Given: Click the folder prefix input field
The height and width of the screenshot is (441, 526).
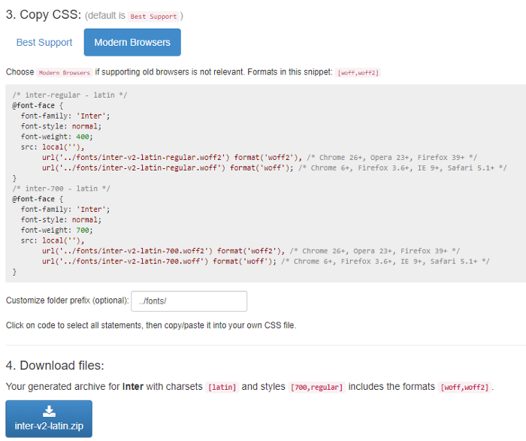Looking at the screenshot, I should point(189,301).
